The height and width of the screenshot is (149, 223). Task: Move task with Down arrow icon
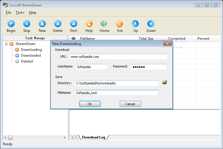(151, 24)
